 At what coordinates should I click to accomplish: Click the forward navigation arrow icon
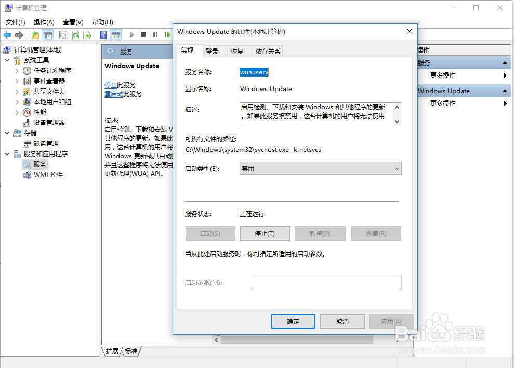(x=20, y=35)
